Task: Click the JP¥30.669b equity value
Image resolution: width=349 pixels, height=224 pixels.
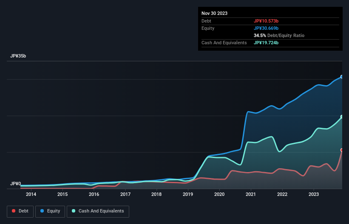Action: [266, 28]
